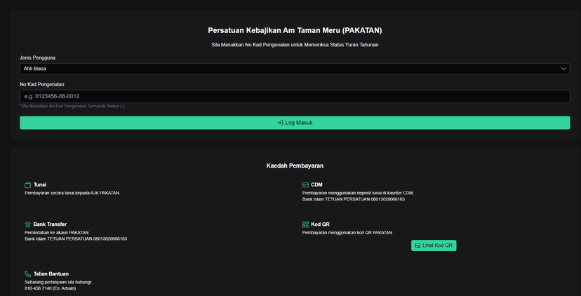
Task: Focus the No Kad Pengenalan input field
Action: pyautogui.click(x=295, y=96)
